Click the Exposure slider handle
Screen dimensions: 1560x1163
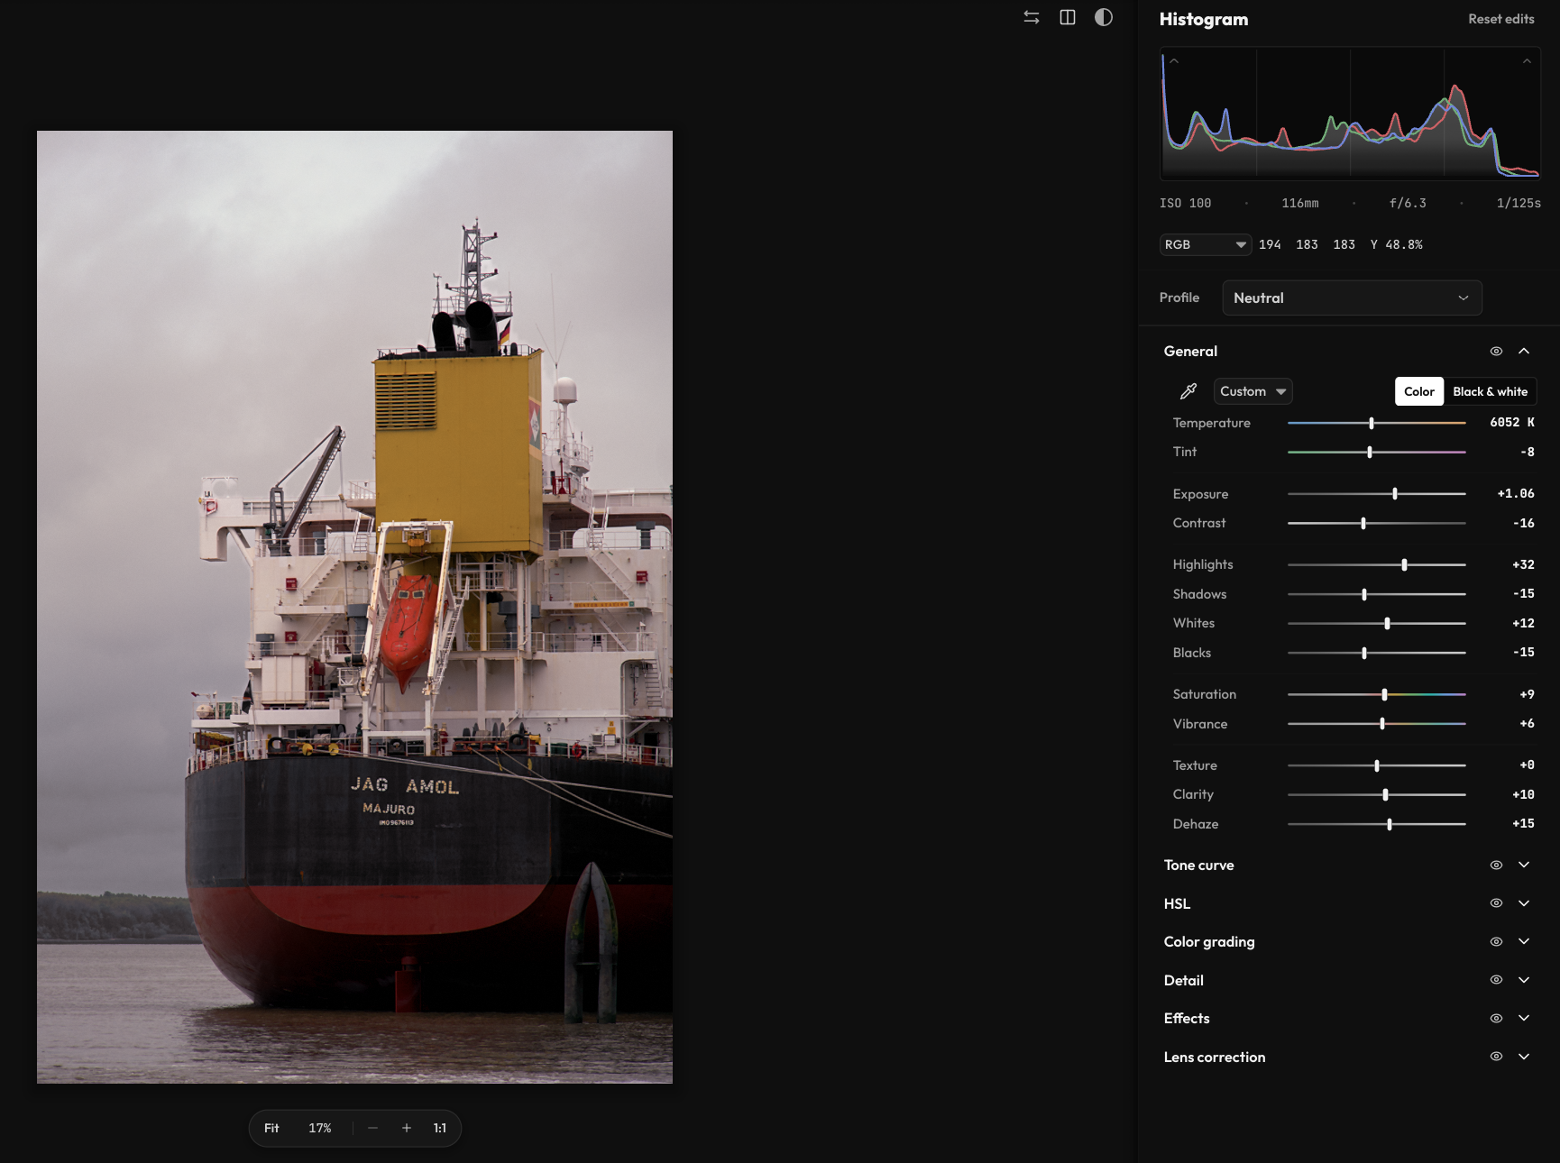pos(1395,494)
